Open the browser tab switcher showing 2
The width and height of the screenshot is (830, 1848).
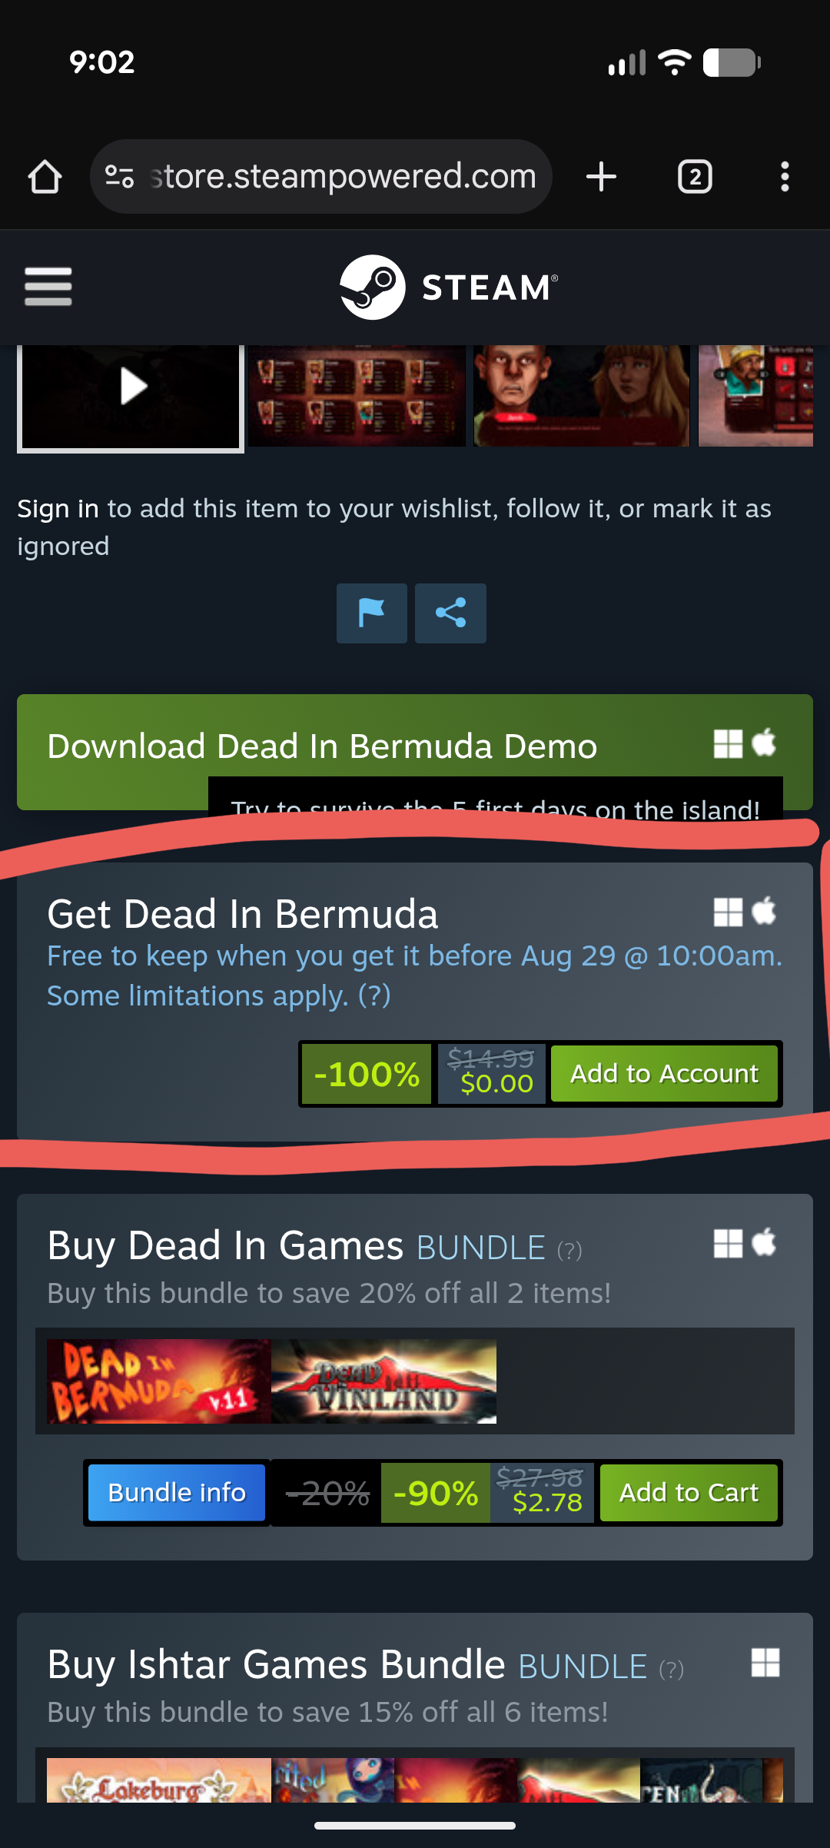[x=695, y=177]
